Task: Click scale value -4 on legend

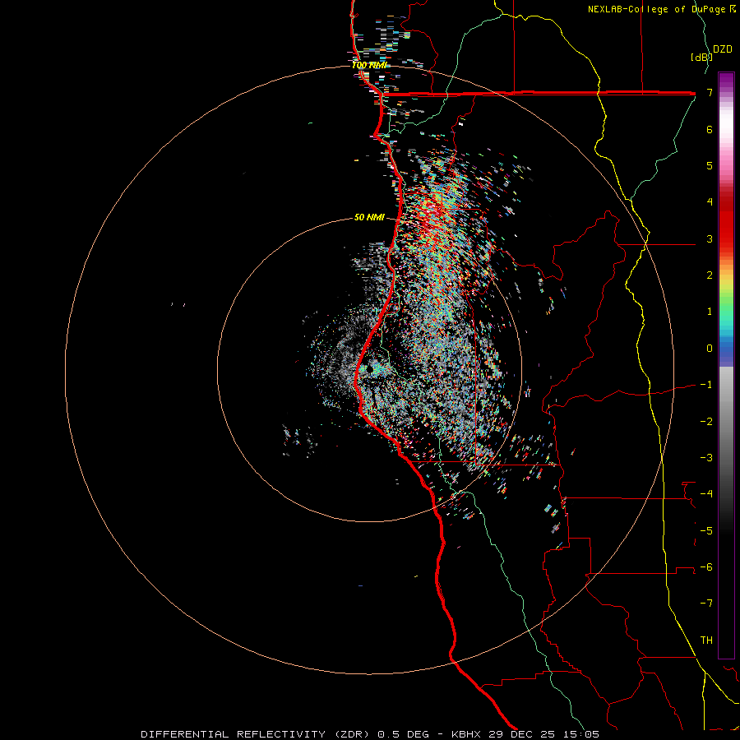Action: click(706, 493)
